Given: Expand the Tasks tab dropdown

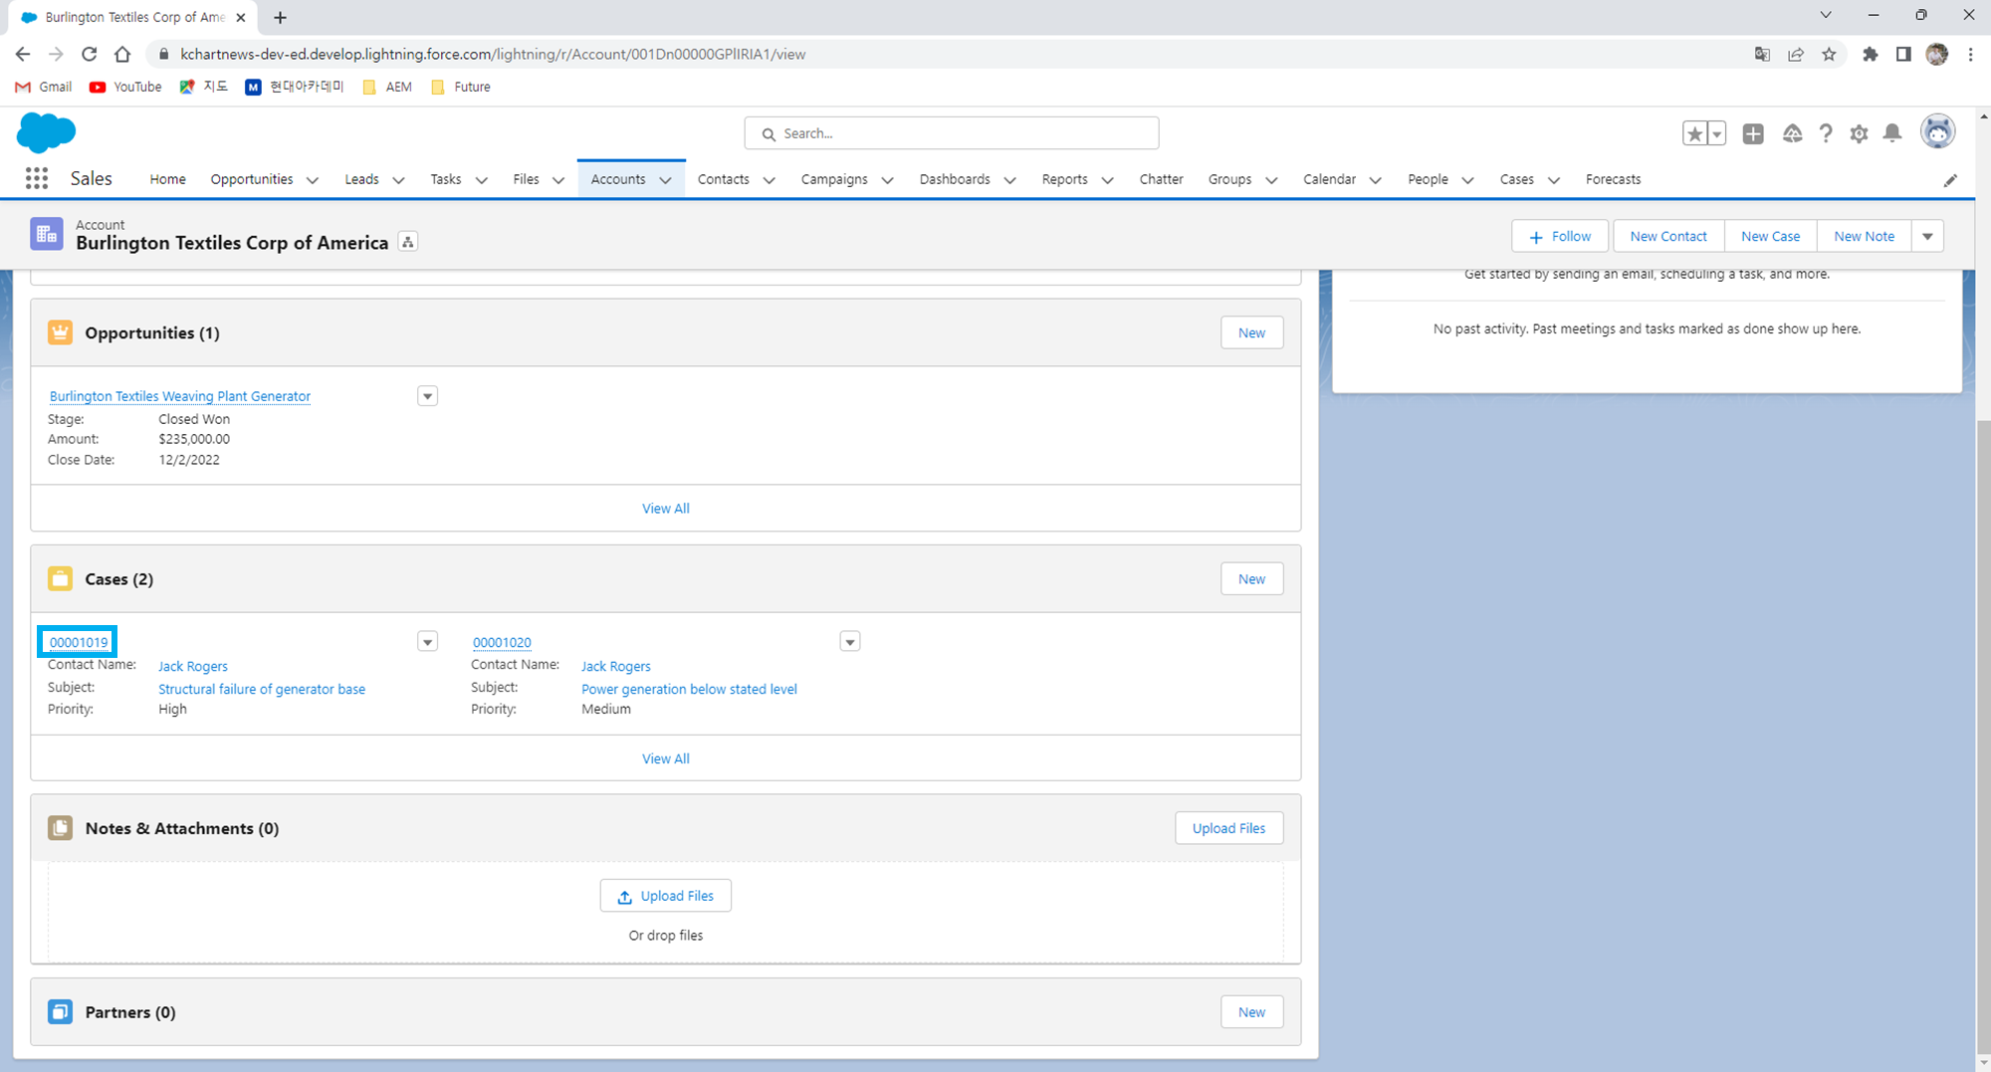Looking at the screenshot, I should coord(482,180).
